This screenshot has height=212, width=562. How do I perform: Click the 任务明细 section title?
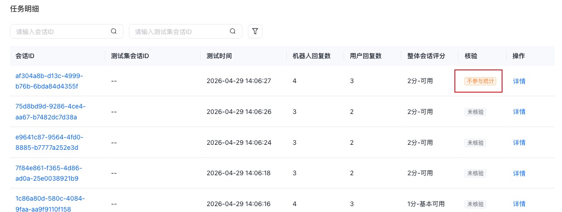point(24,8)
